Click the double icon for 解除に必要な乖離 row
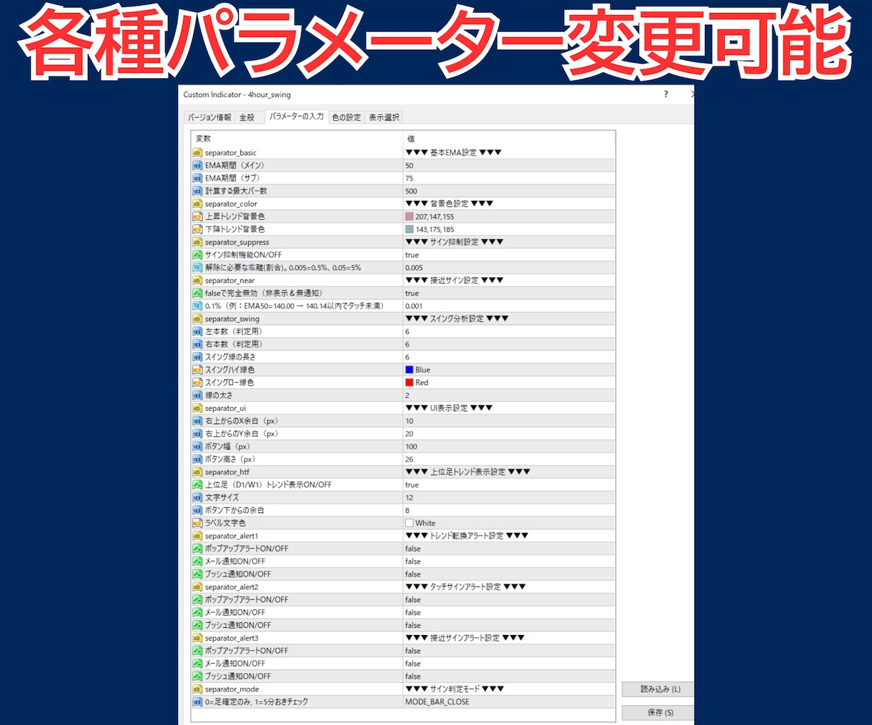This screenshot has width=872, height=725. [197, 268]
